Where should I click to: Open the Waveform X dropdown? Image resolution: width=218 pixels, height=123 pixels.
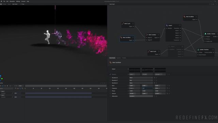(x=141, y=78)
